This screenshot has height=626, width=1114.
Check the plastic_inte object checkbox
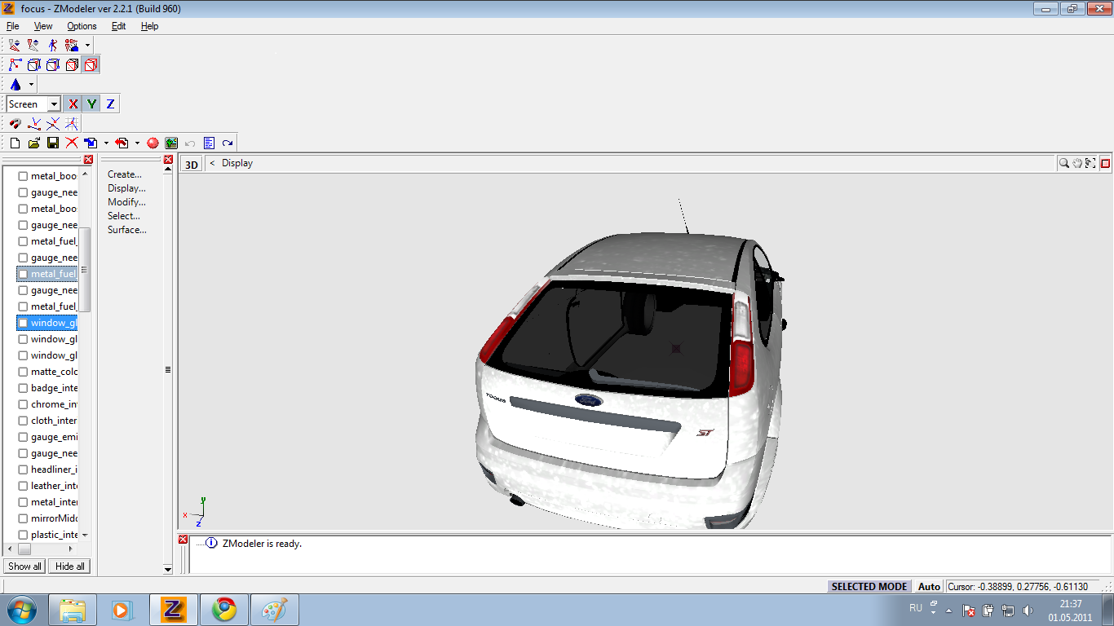coord(23,535)
